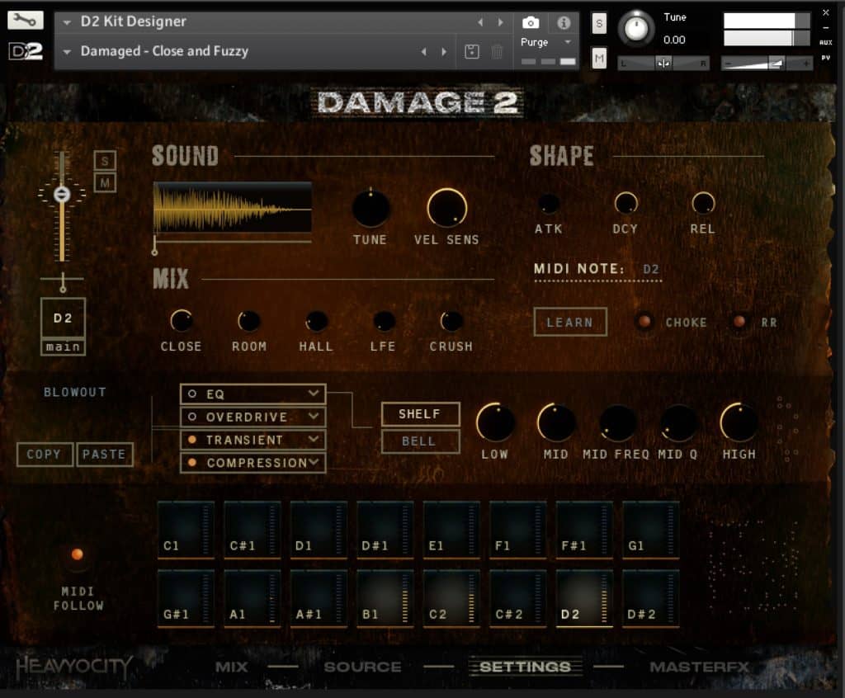Click the LEARN MIDI note button

pyautogui.click(x=570, y=323)
